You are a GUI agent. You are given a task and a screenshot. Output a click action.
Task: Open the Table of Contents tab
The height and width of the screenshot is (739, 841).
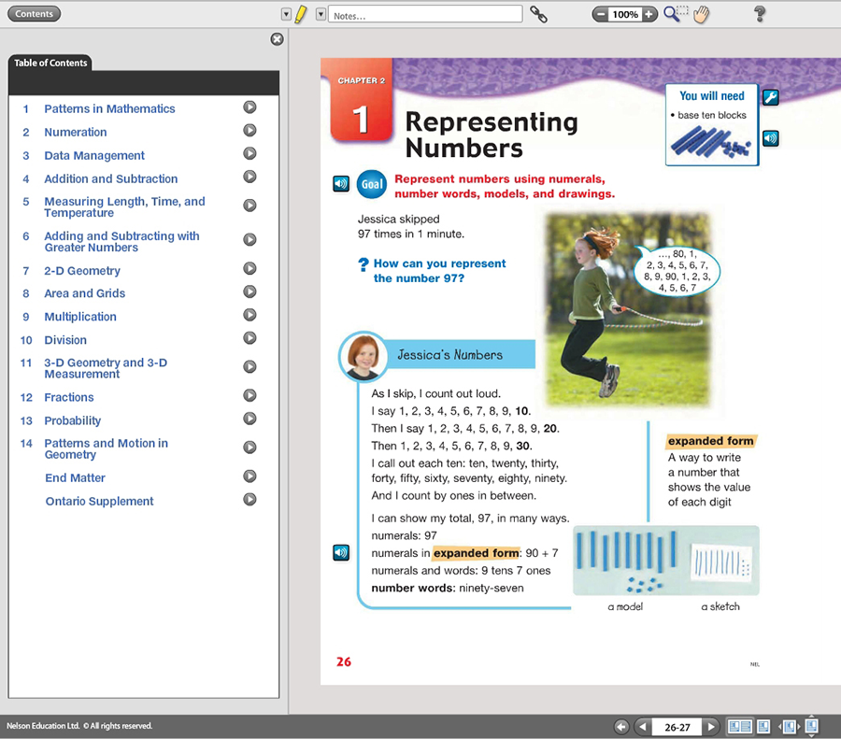(x=50, y=63)
